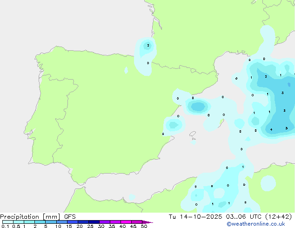Viewport: 295px width, 228px height.
Task: Select the 'GFS' model label
Action: click(70, 217)
